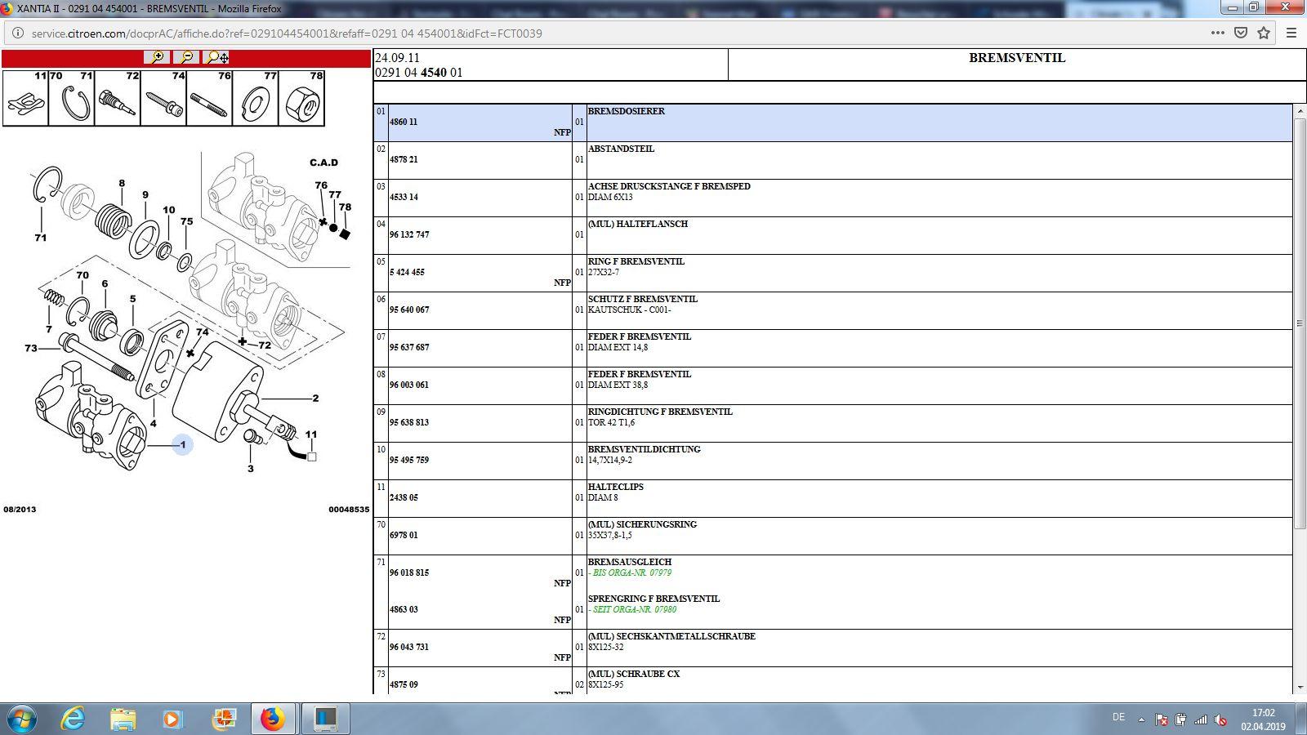
Task: Save page to Pocket
Action: pos(1241,33)
